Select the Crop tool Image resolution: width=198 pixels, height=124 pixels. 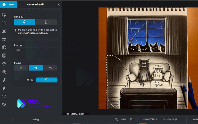(x=4, y=23)
